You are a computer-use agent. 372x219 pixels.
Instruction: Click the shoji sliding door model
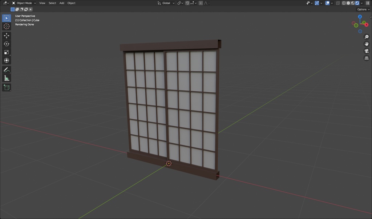[x=171, y=109]
